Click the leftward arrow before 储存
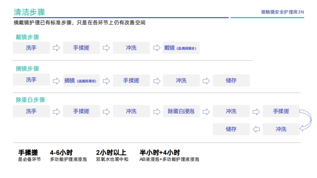The image size is (317, 178). tap(256, 129)
